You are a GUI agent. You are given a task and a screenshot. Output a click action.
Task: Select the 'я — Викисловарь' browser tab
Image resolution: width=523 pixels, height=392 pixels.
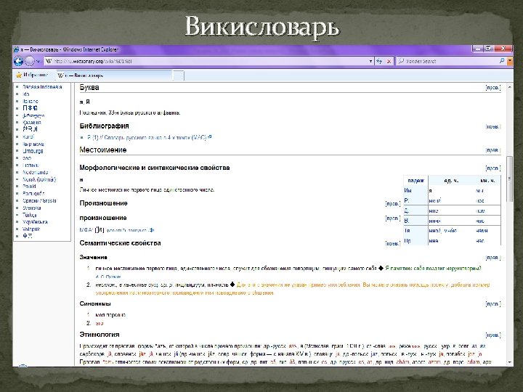[114, 75]
